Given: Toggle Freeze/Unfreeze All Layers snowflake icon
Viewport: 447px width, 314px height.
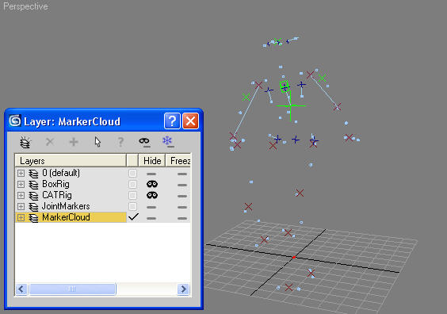Looking at the screenshot, I should pos(168,141).
